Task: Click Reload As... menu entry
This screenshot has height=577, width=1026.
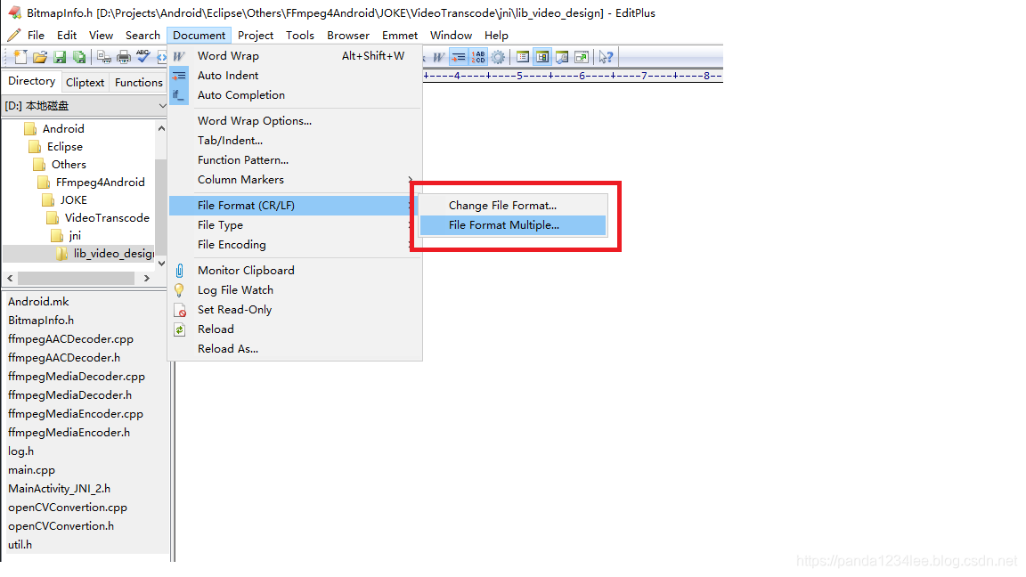Action: 295,349
